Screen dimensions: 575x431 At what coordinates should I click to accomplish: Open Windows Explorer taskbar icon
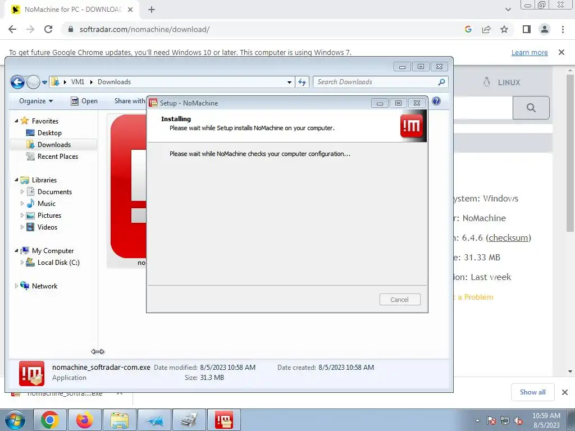(120, 420)
